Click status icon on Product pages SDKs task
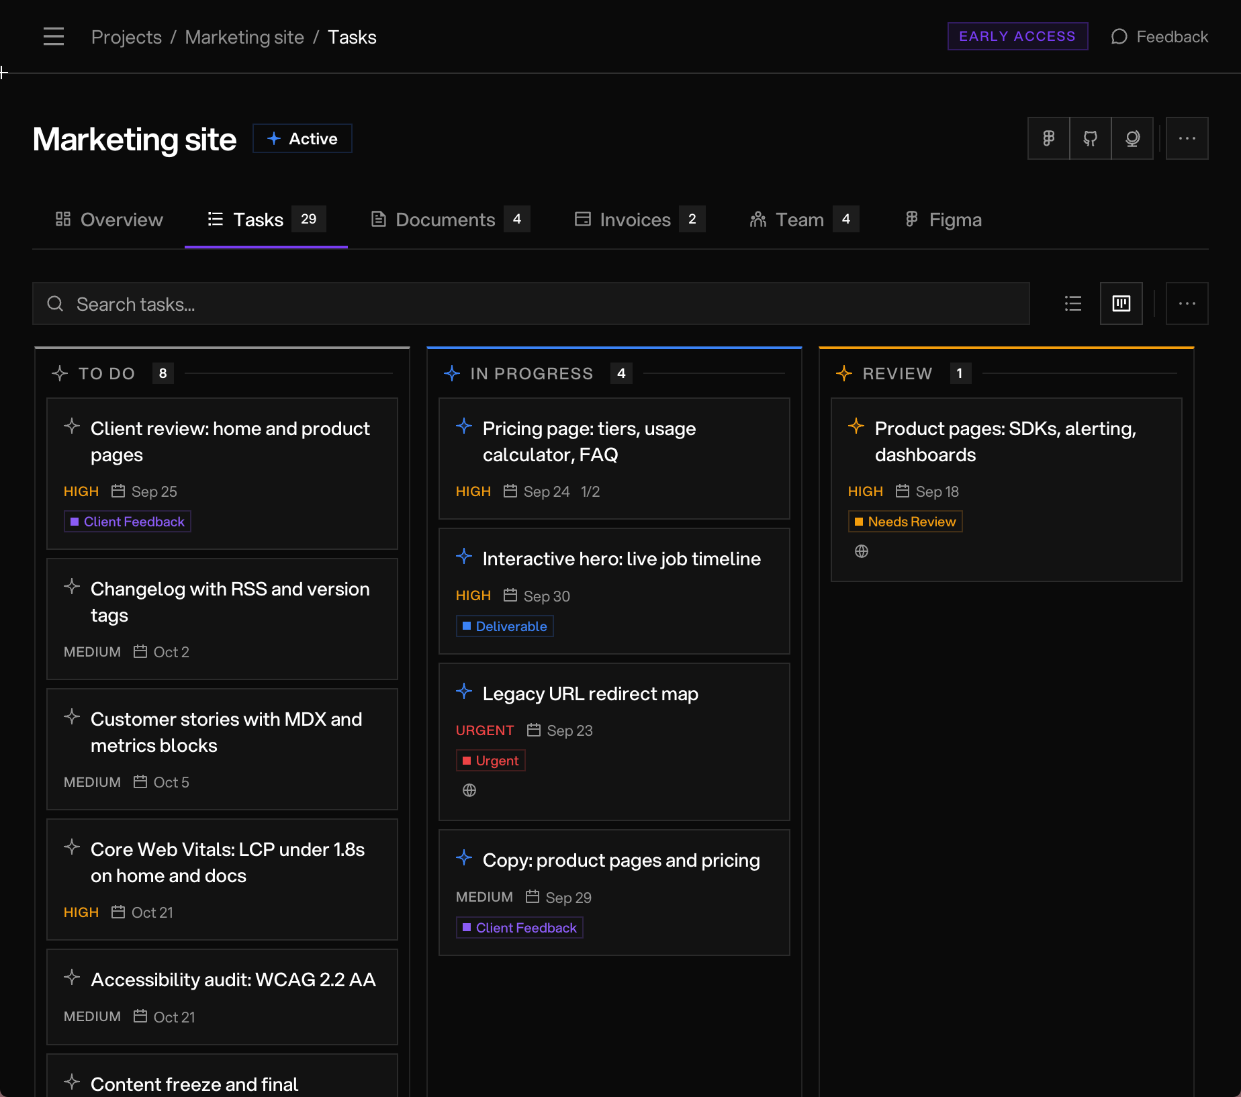 coord(856,426)
